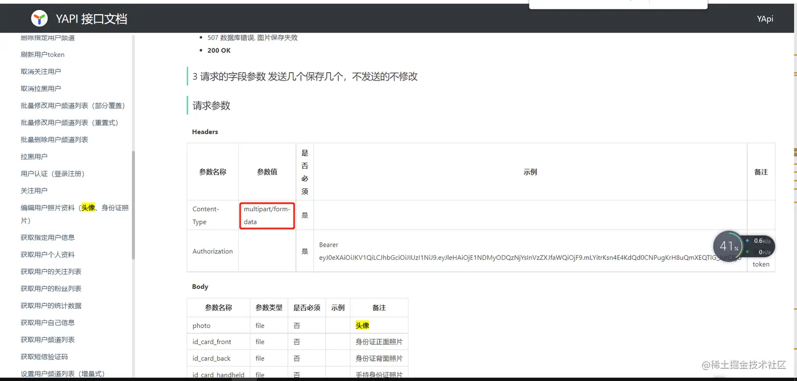
Task: Open 设置用户频道列表（增量式）
Action: 63,374
